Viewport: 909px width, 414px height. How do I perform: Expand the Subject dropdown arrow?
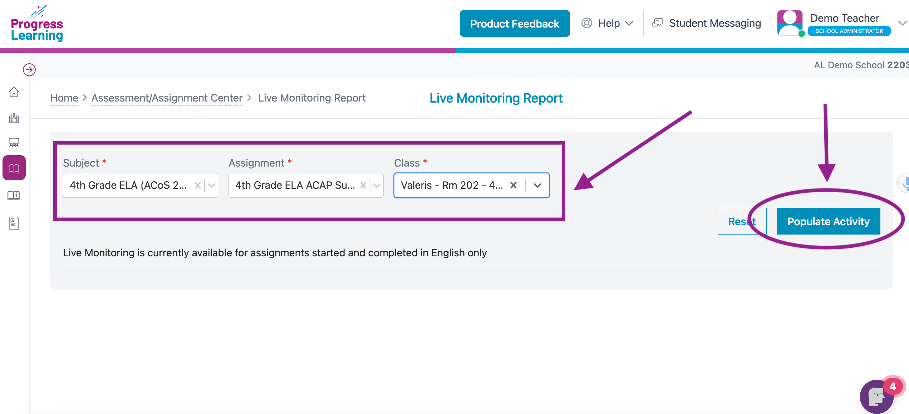pos(211,185)
